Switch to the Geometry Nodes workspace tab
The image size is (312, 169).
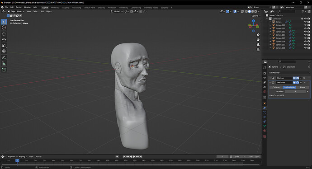click(x=151, y=8)
